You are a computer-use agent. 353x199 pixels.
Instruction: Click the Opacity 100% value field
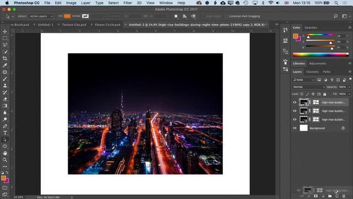click(342, 87)
